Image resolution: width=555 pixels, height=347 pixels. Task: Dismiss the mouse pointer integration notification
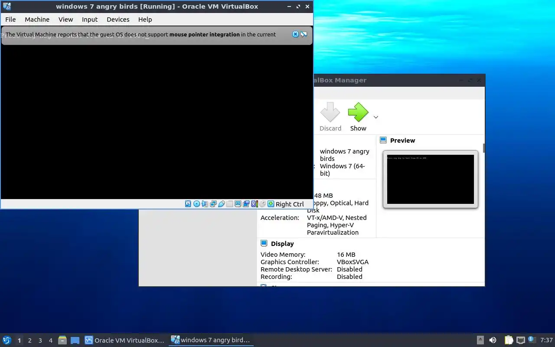(295, 34)
